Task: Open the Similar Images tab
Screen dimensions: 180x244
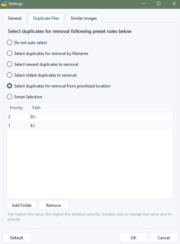Action: 84,18
